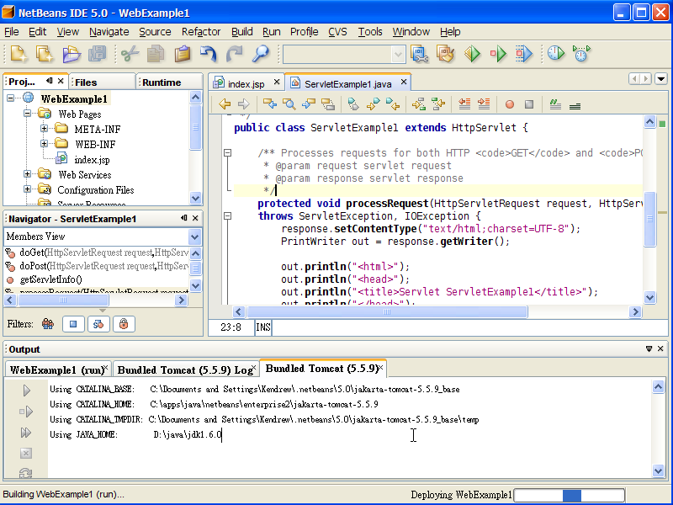Viewport: 673px width, 505px height.
Task: Expand the WEB-INF folder
Action: (44, 143)
